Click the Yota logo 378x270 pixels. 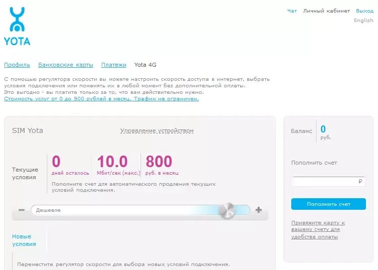tap(17, 26)
